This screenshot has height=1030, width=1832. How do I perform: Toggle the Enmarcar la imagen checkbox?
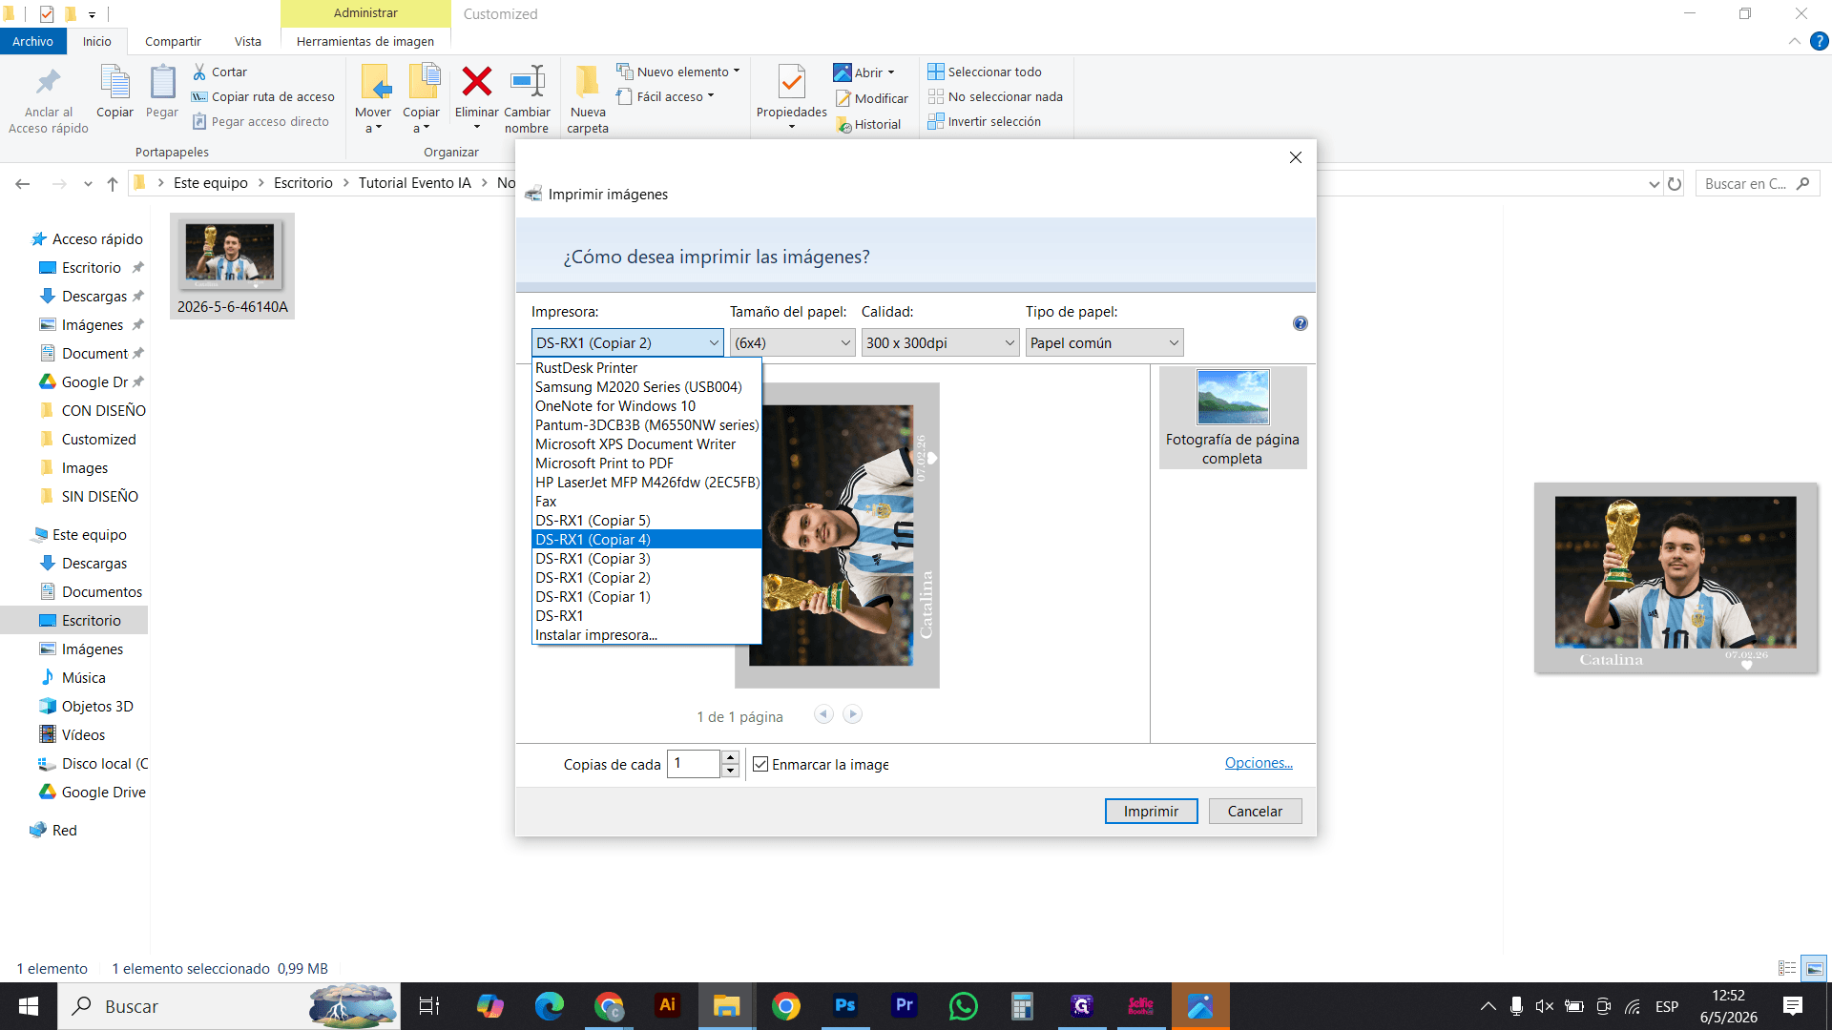(760, 764)
